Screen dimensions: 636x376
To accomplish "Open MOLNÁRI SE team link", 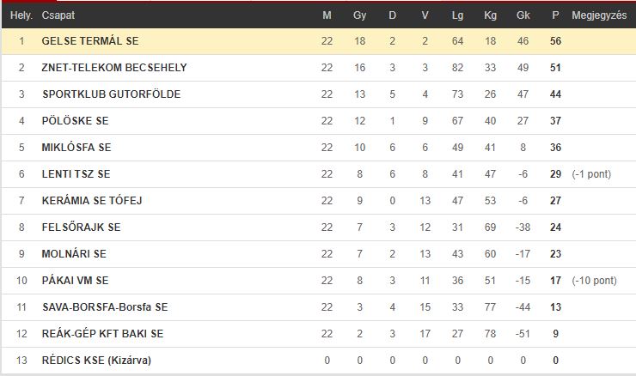I will (74, 253).
